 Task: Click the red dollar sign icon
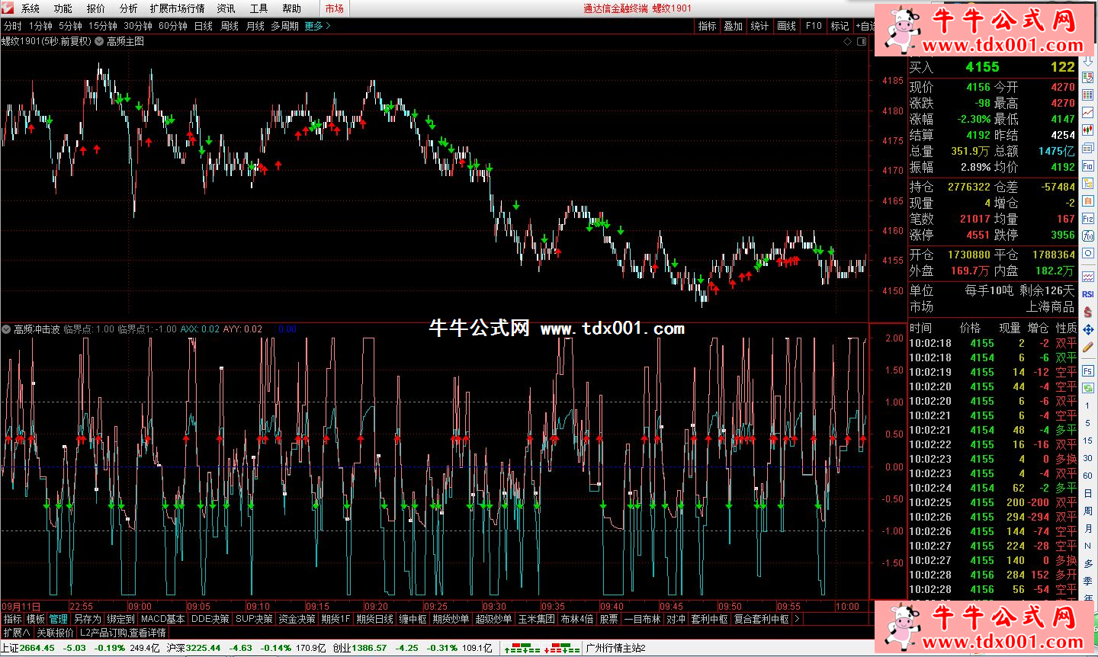tap(1088, 312)
